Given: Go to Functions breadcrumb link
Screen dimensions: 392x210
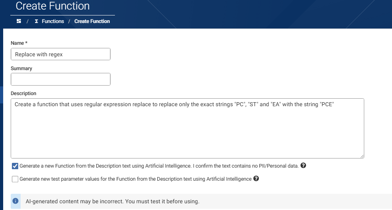Looking at the screenshot, I should pos(53,21).
